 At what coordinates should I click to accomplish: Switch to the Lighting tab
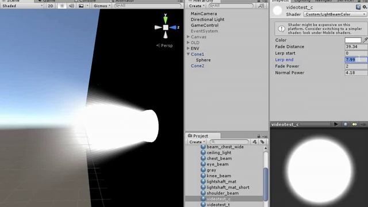coord(302,1)
